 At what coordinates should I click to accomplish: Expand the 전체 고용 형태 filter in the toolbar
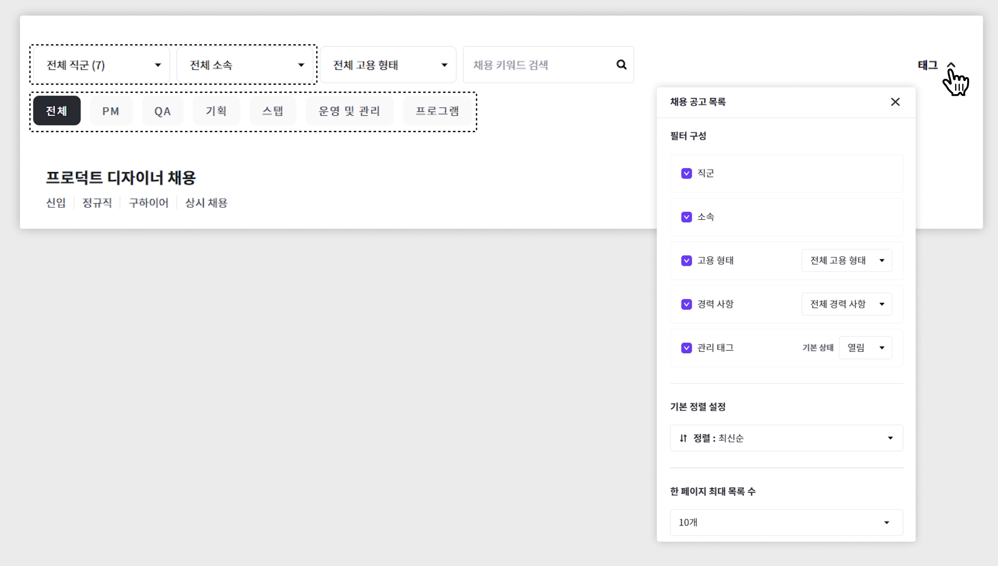(389, 65)
